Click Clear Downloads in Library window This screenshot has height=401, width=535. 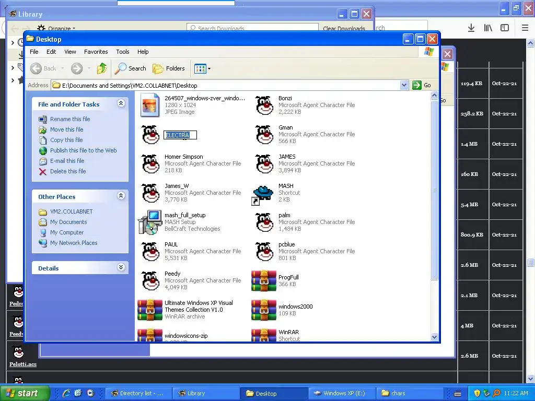click(x=344, y=28)
